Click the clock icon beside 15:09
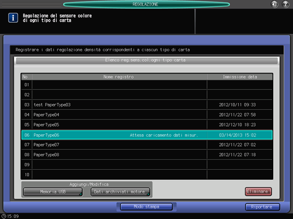Screen dimensions: 293x219 tap(4, 216)
